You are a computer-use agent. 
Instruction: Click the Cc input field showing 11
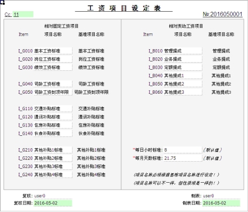pyautogui.click(x=23, y=15)
